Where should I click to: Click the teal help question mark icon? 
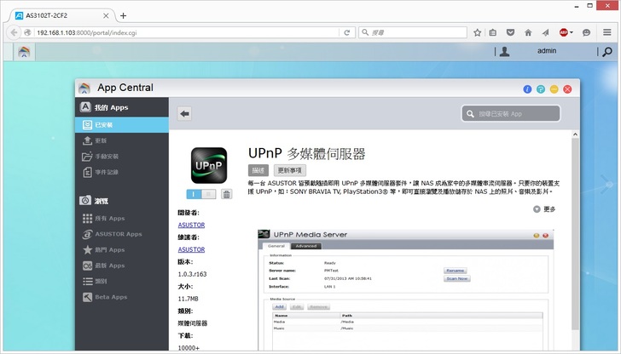tap(541, 88)
